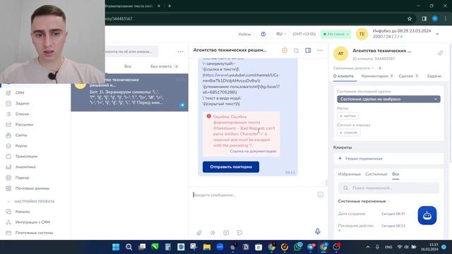Image resolution: width=452 pixels, height=254 pixels.
Task: Toggle the client side panel icon
Action: click(x=308, y=50)
